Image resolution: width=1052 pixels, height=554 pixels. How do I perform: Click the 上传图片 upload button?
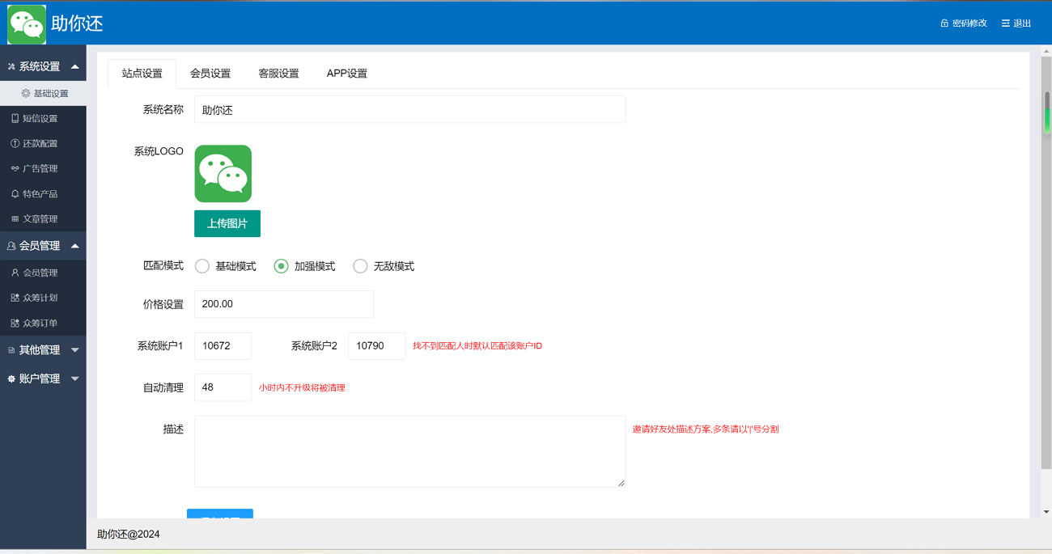click(227, 222)
